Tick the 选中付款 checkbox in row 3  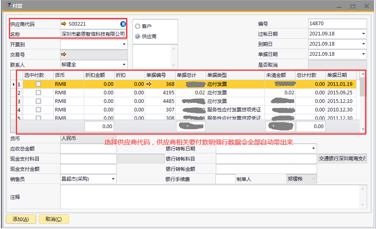38,101
